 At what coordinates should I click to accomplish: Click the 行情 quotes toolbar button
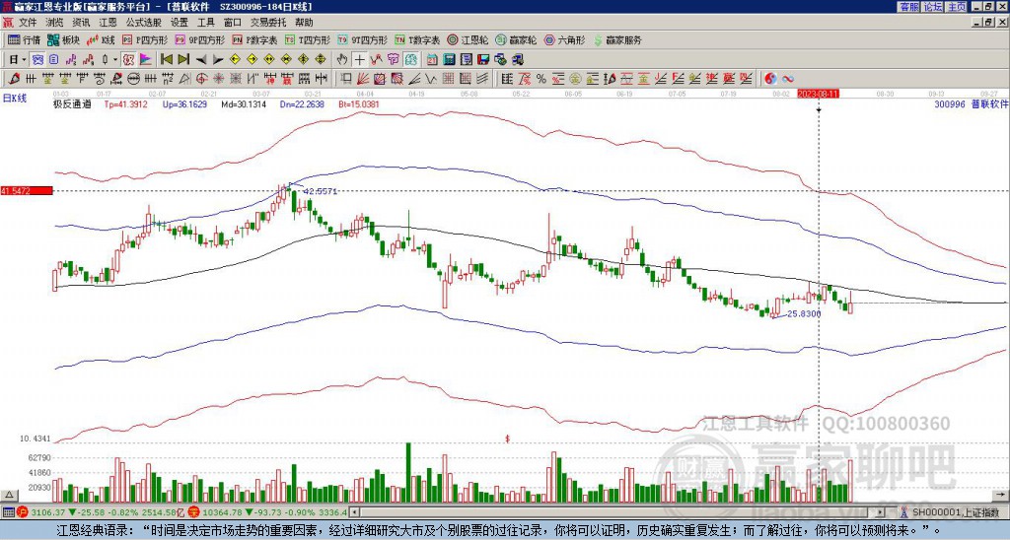24,39
